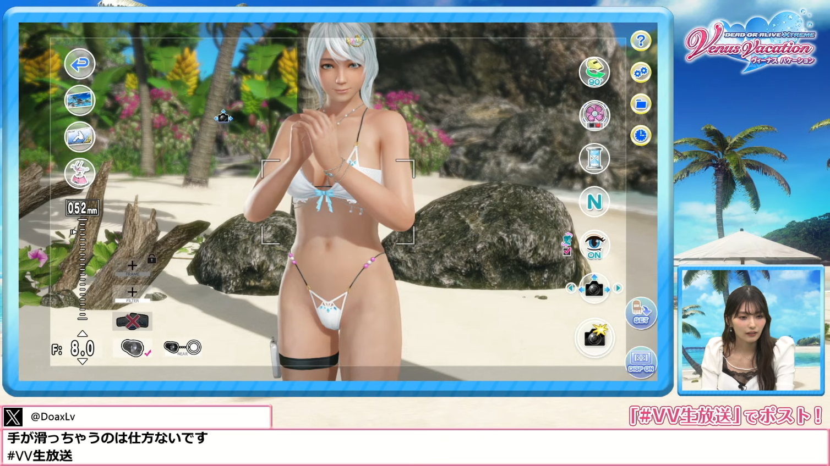Expand the FILTER plus option

[x=132, y=293]
